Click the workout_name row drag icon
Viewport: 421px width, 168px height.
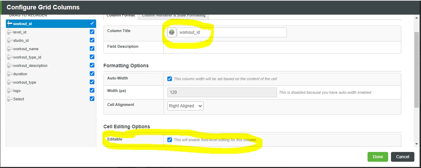(9, 49)
